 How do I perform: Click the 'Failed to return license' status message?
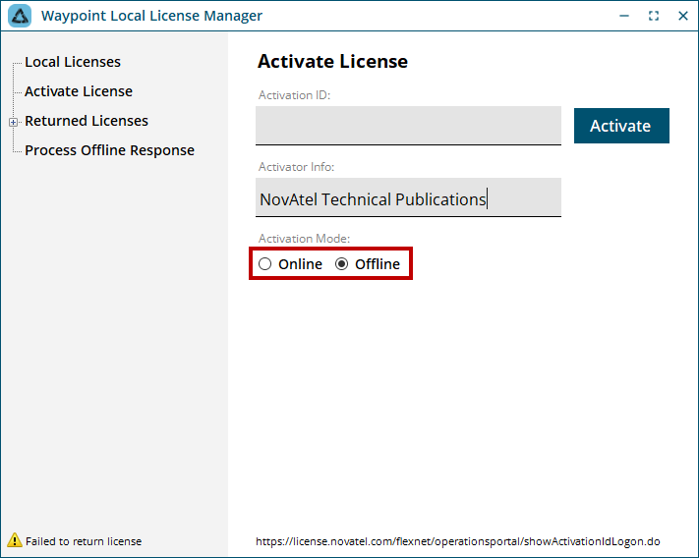point(84,541)
